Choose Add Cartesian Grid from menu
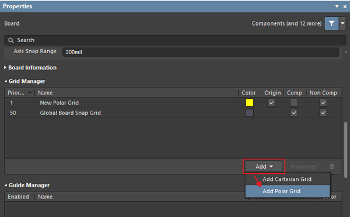The image size is (350, 217). [288, 179]
